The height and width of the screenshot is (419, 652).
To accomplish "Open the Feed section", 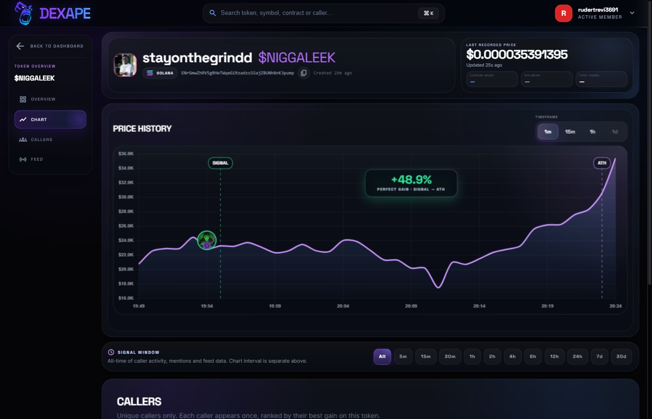I will pos(50,159).
